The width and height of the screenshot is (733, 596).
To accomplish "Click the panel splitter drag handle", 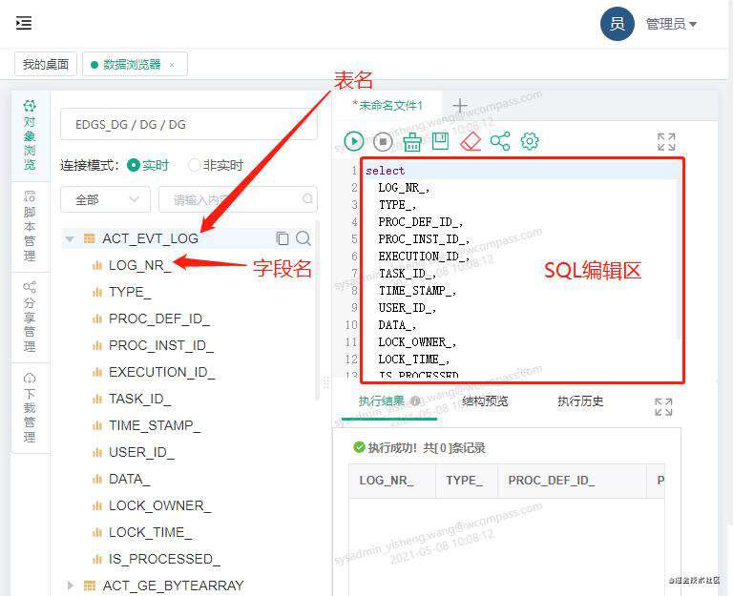I will [x=326, y=381].
